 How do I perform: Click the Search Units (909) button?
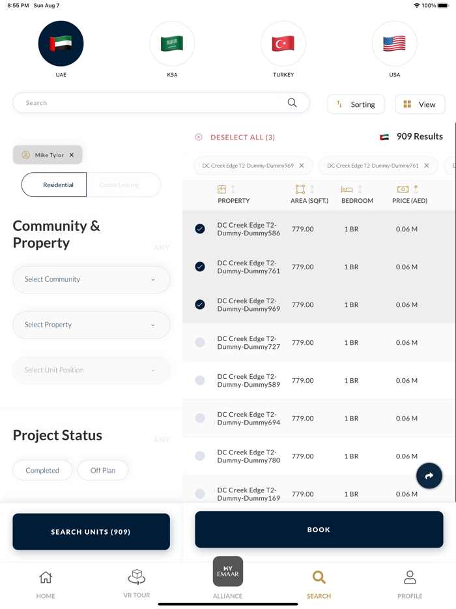coord(91,531)
